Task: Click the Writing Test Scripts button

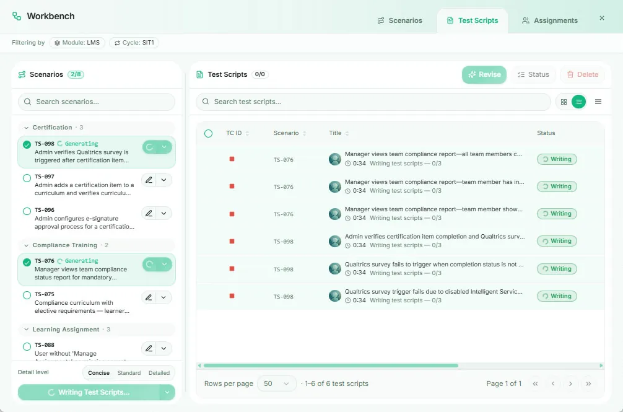Action: click(x=89, y=393)
